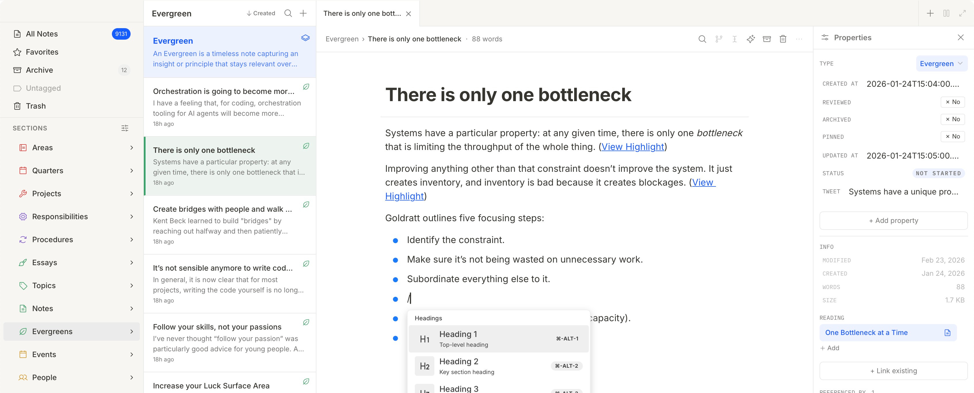Click the NOT STARTED status badge
Screen dimensions: 974x393
(938, 173)
